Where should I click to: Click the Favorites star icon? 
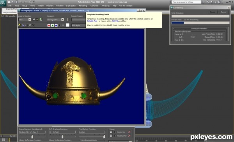point(216,2)
